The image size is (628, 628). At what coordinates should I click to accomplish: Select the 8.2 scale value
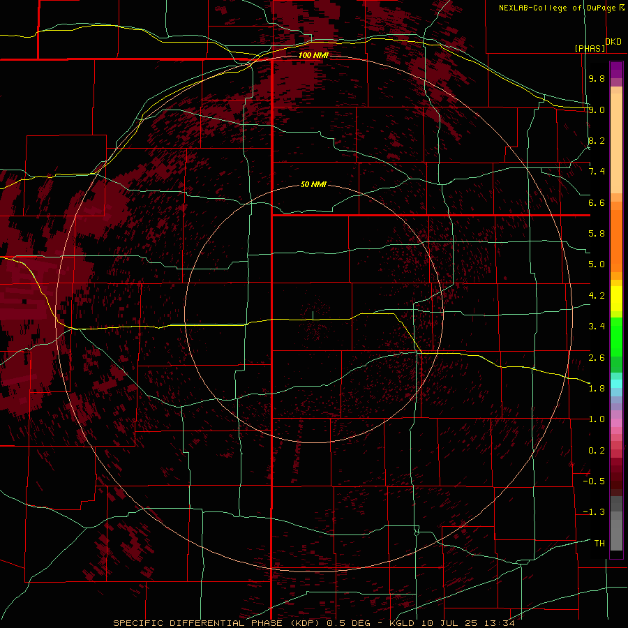tap(597, 140)
